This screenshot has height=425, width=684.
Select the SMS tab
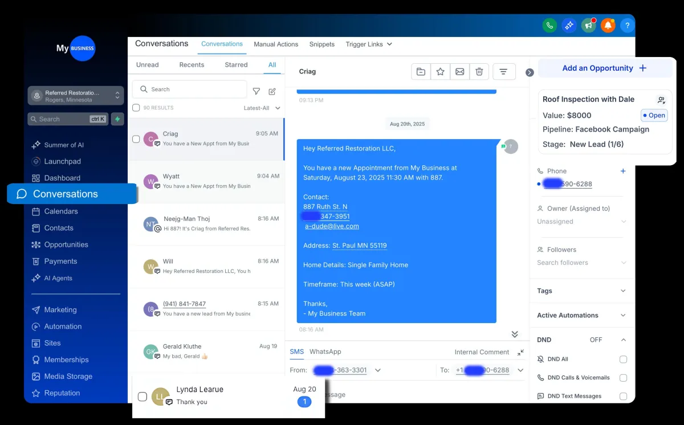[297, 352]
